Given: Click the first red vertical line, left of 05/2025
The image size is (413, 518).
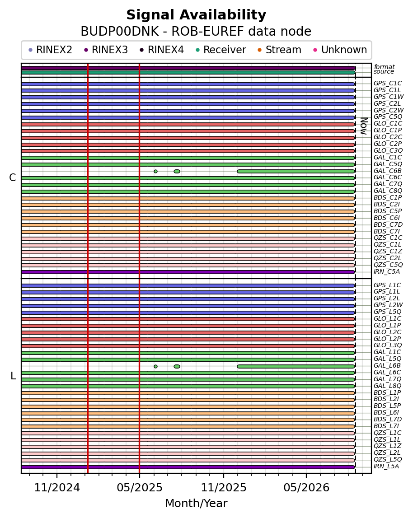Looking at the screenshot, I should point(88,268).
